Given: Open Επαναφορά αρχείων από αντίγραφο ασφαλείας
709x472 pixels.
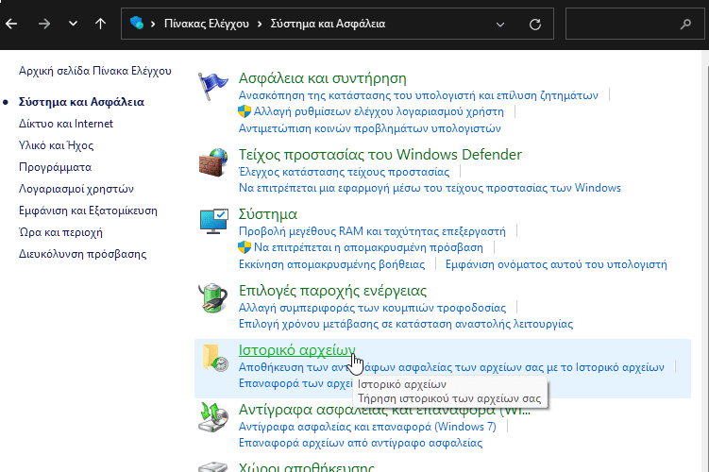Looking at the screenshot, I should (361, 443).
